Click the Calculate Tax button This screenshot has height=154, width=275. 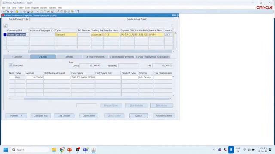coord(40,116)
